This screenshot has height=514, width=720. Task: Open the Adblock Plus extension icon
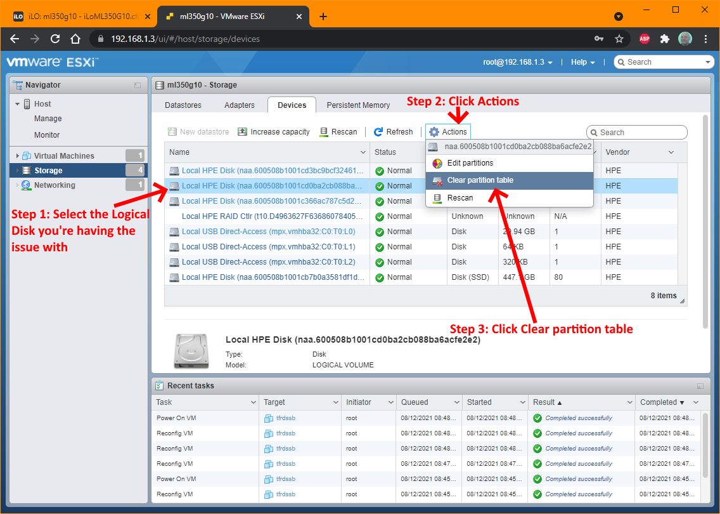645,39
